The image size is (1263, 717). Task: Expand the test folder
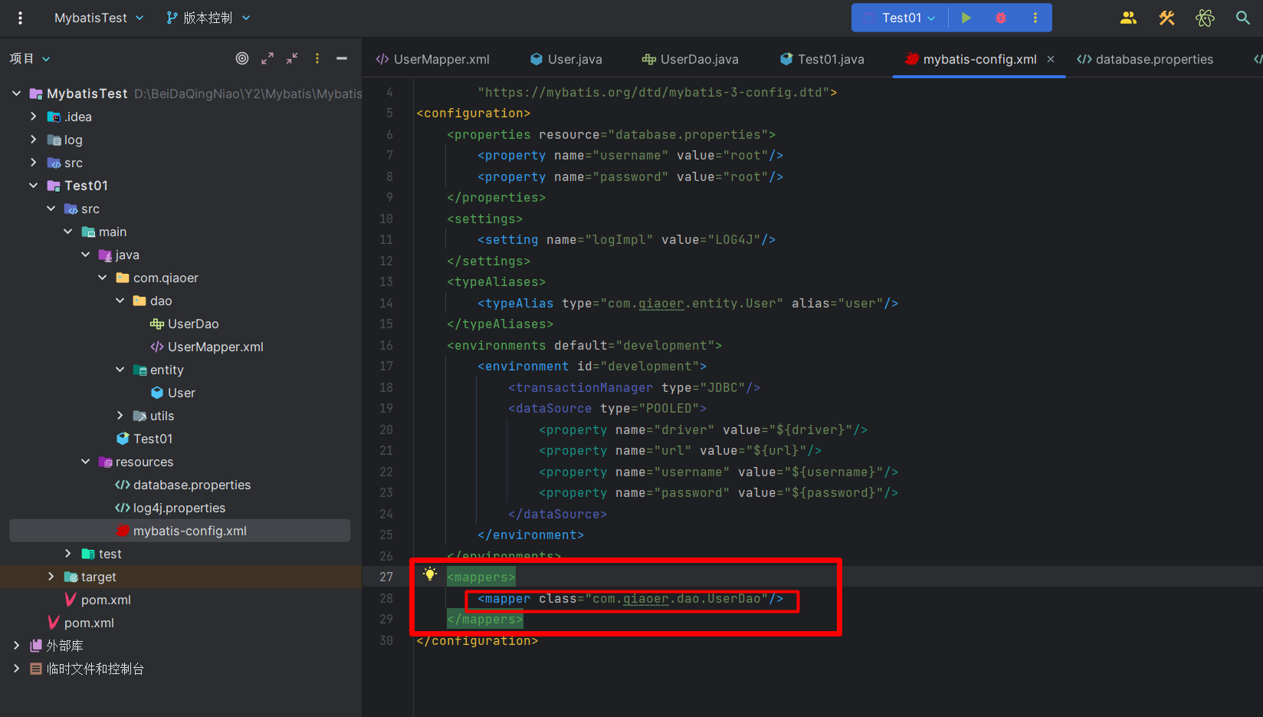click(67, 554)
